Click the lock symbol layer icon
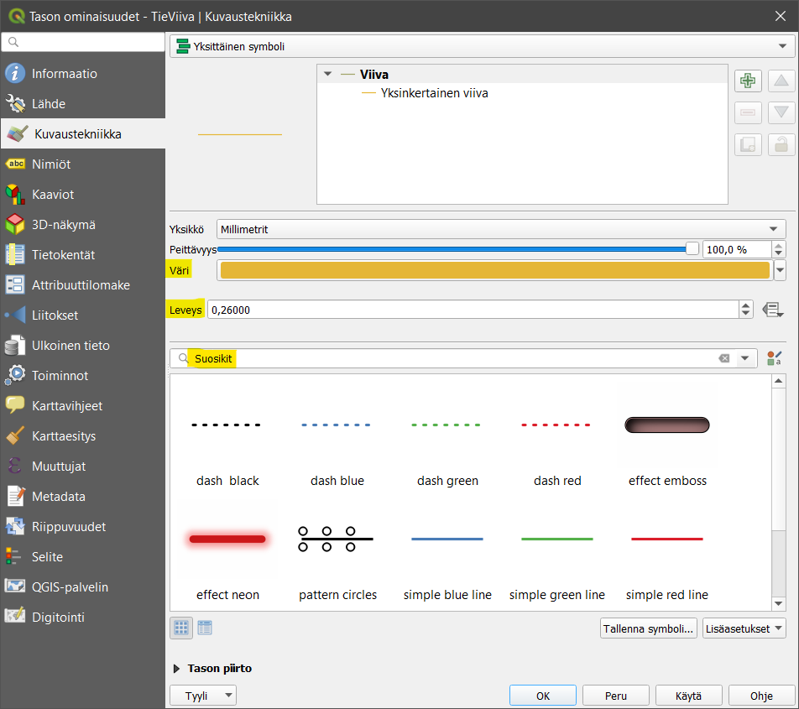This screenshot has height=709, width=799. (x=781, y=144)
